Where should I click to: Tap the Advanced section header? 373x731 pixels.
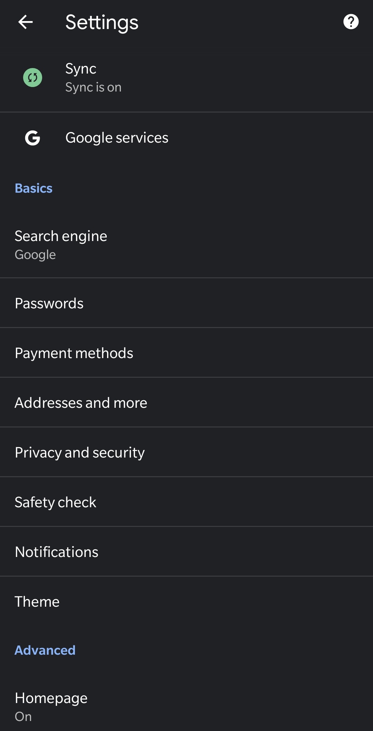tap(45, 650)
